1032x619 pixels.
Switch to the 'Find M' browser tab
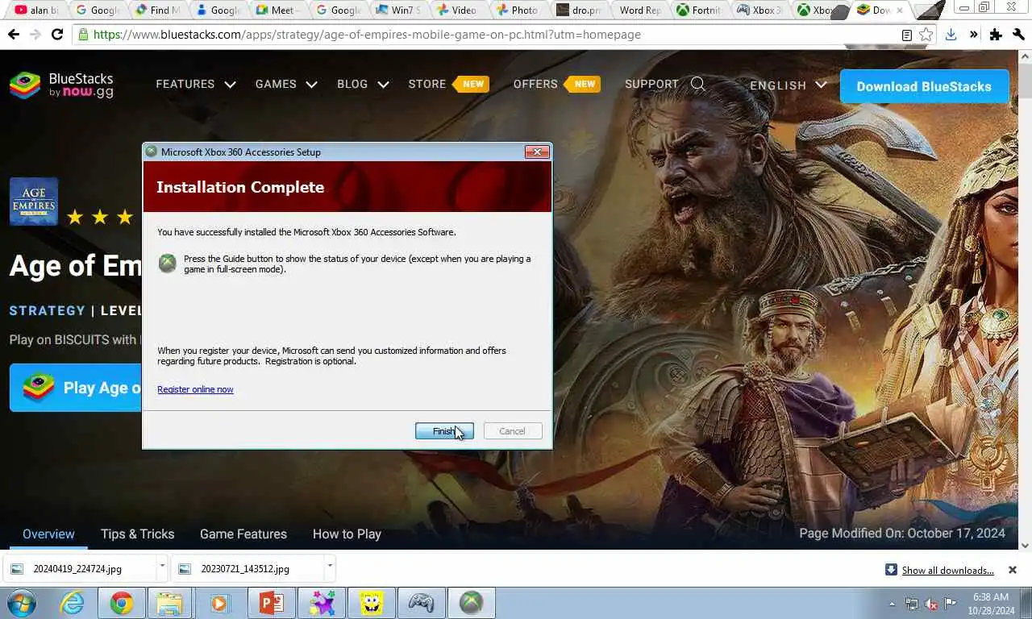pos(157,10)
